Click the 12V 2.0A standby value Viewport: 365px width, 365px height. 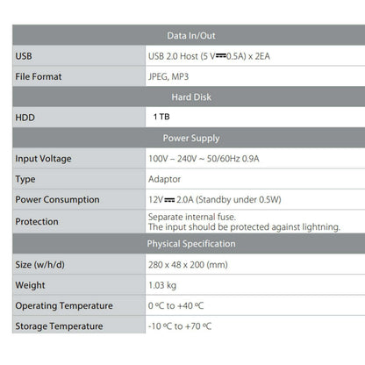215,200
